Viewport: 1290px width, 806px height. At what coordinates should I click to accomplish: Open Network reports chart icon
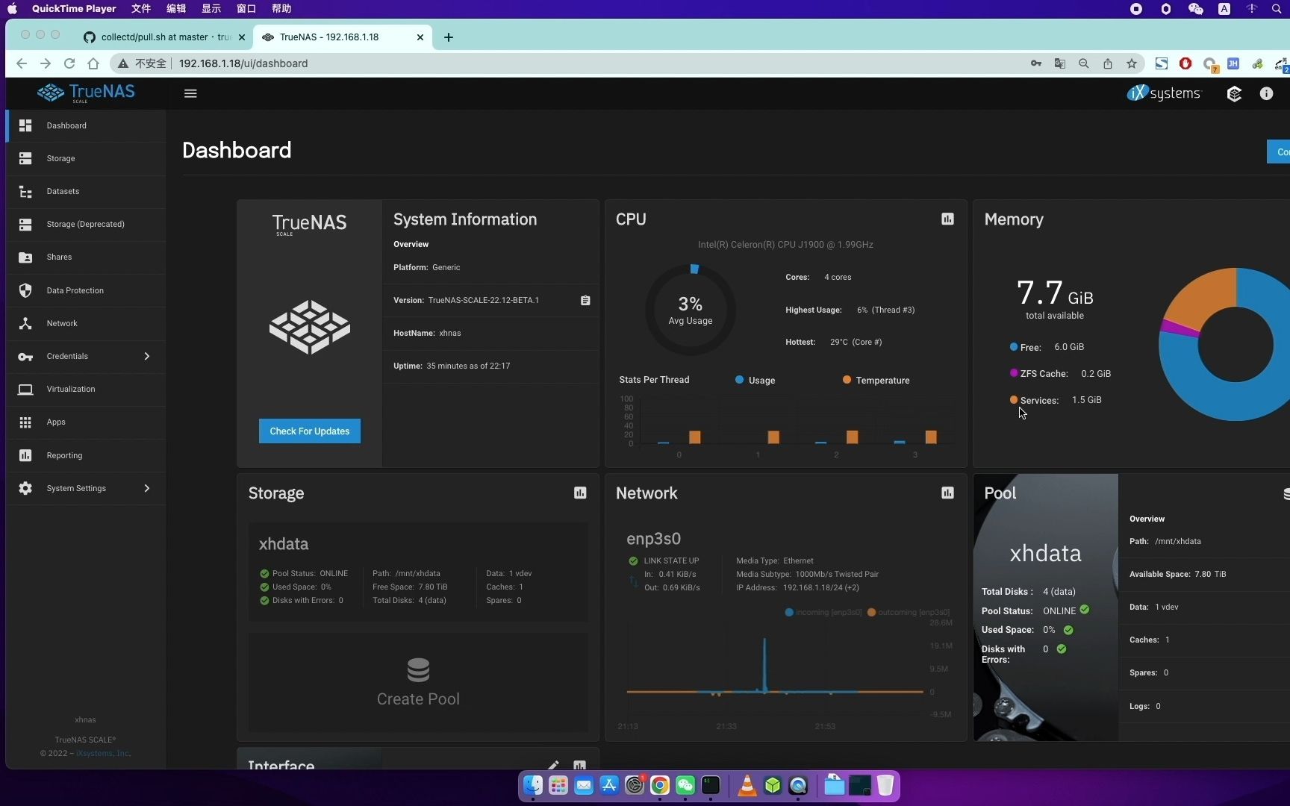click(x=947, y=493)
